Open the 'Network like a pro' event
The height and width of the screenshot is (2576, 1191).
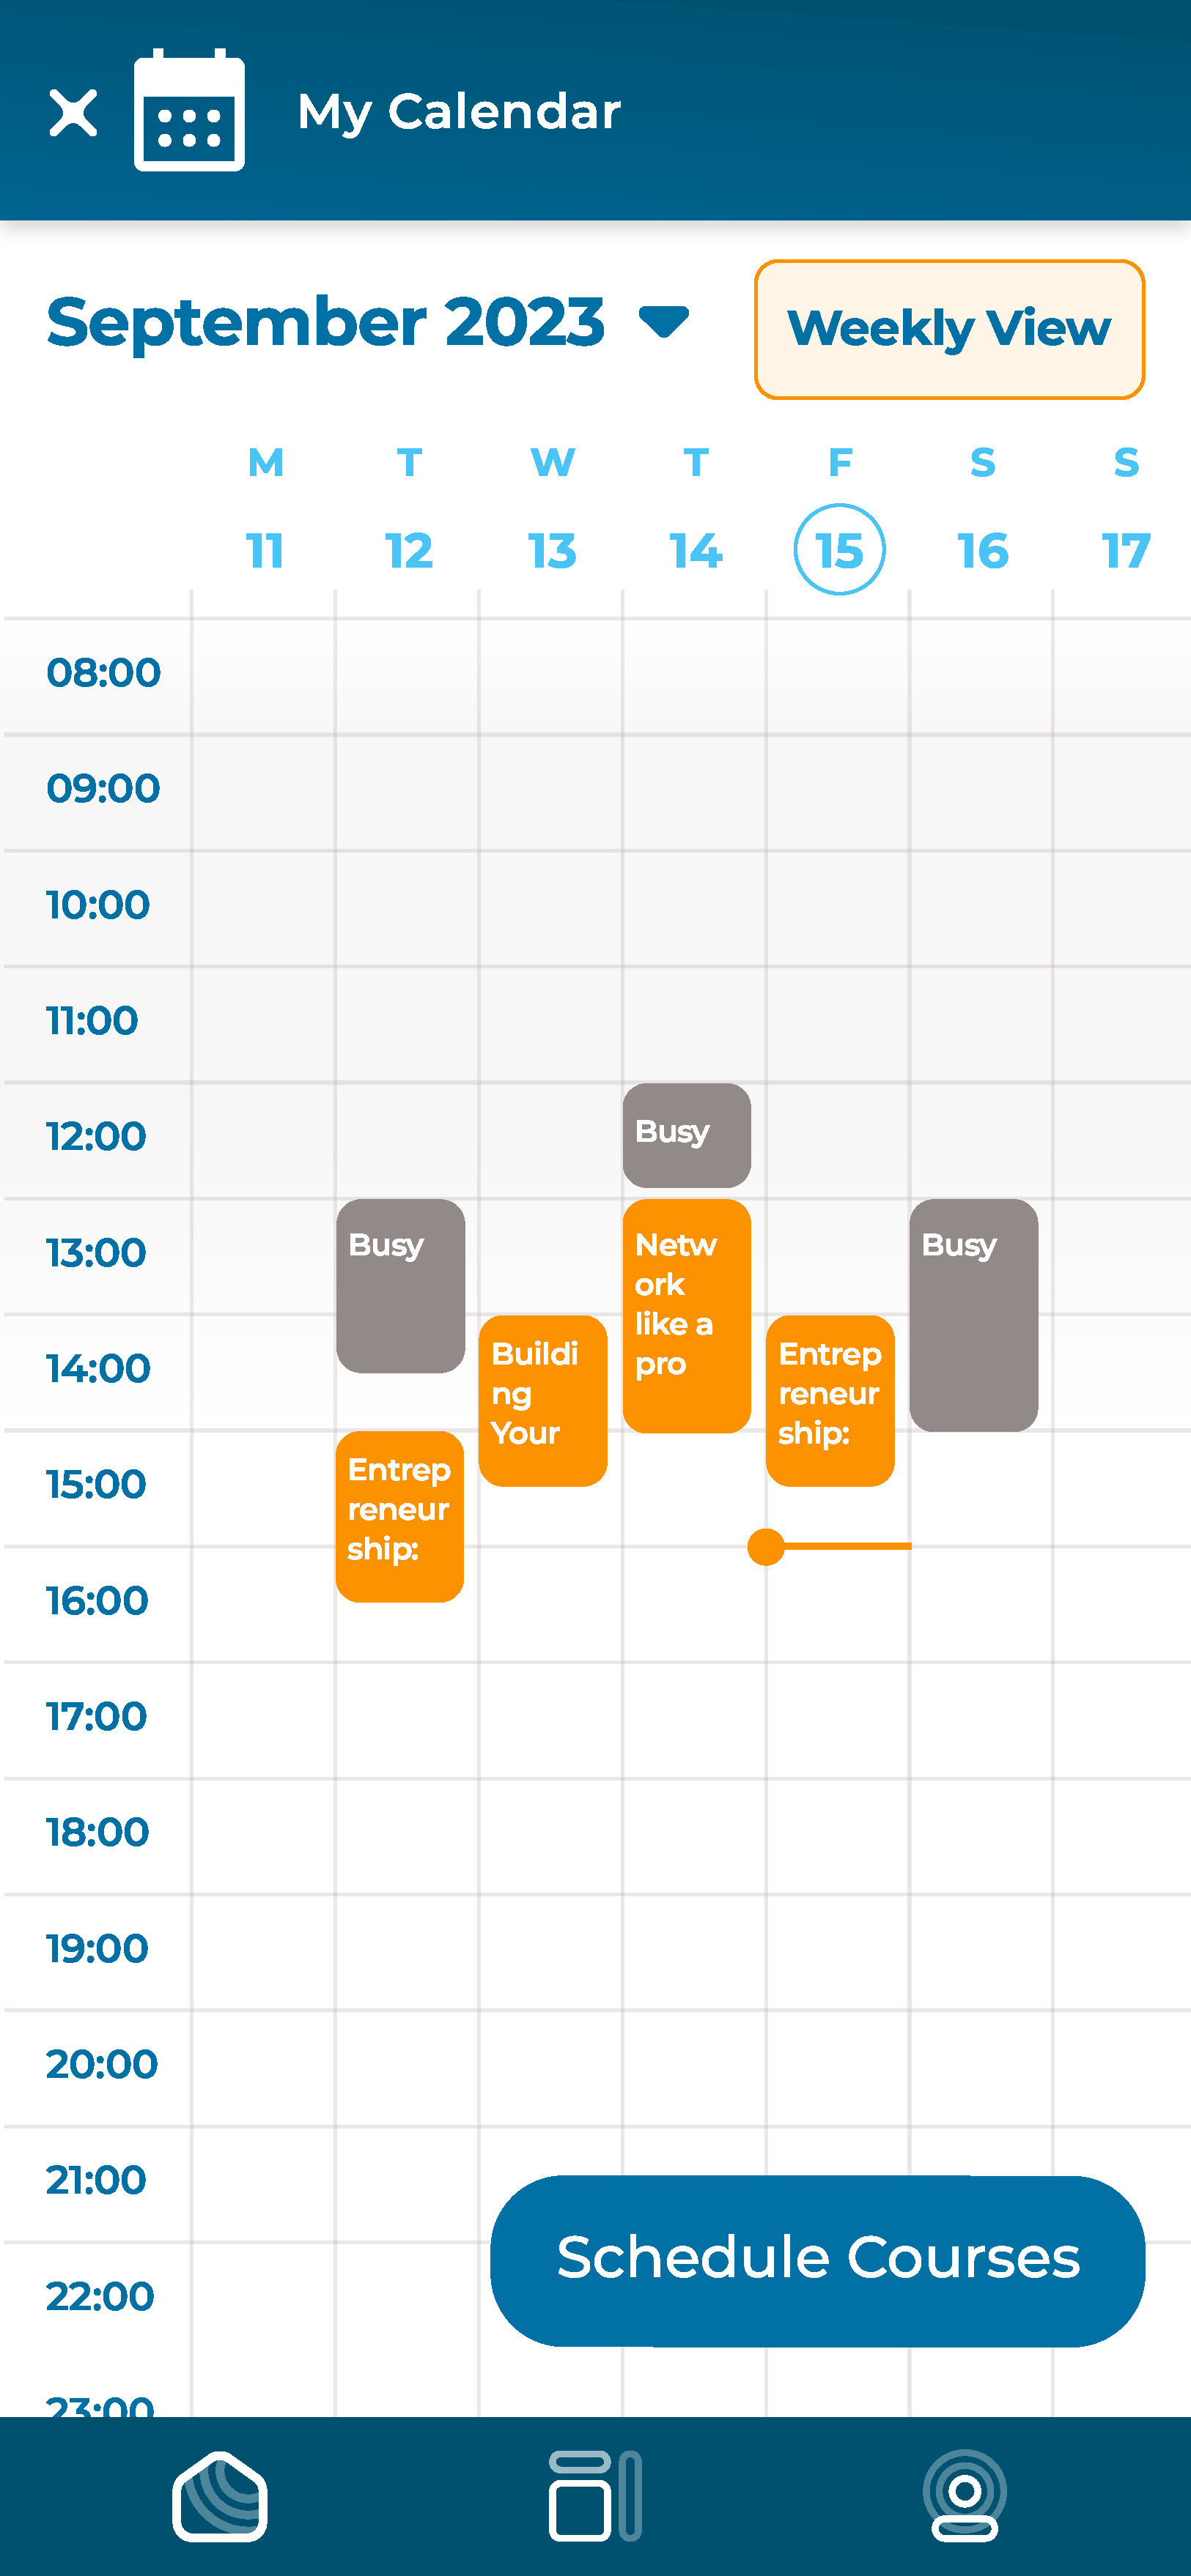[687, 1315]
